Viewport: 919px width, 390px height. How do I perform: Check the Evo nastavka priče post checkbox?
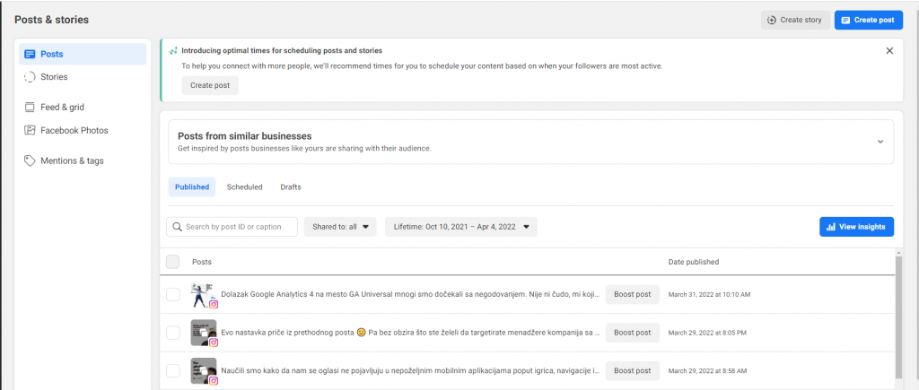173,333
